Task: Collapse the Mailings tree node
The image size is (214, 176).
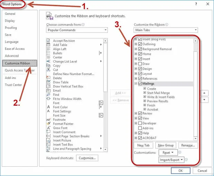Action: [x=136, y=83]
